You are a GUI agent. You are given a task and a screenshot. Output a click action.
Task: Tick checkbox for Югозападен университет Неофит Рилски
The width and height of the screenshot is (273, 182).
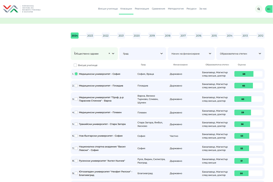(76, 173)
